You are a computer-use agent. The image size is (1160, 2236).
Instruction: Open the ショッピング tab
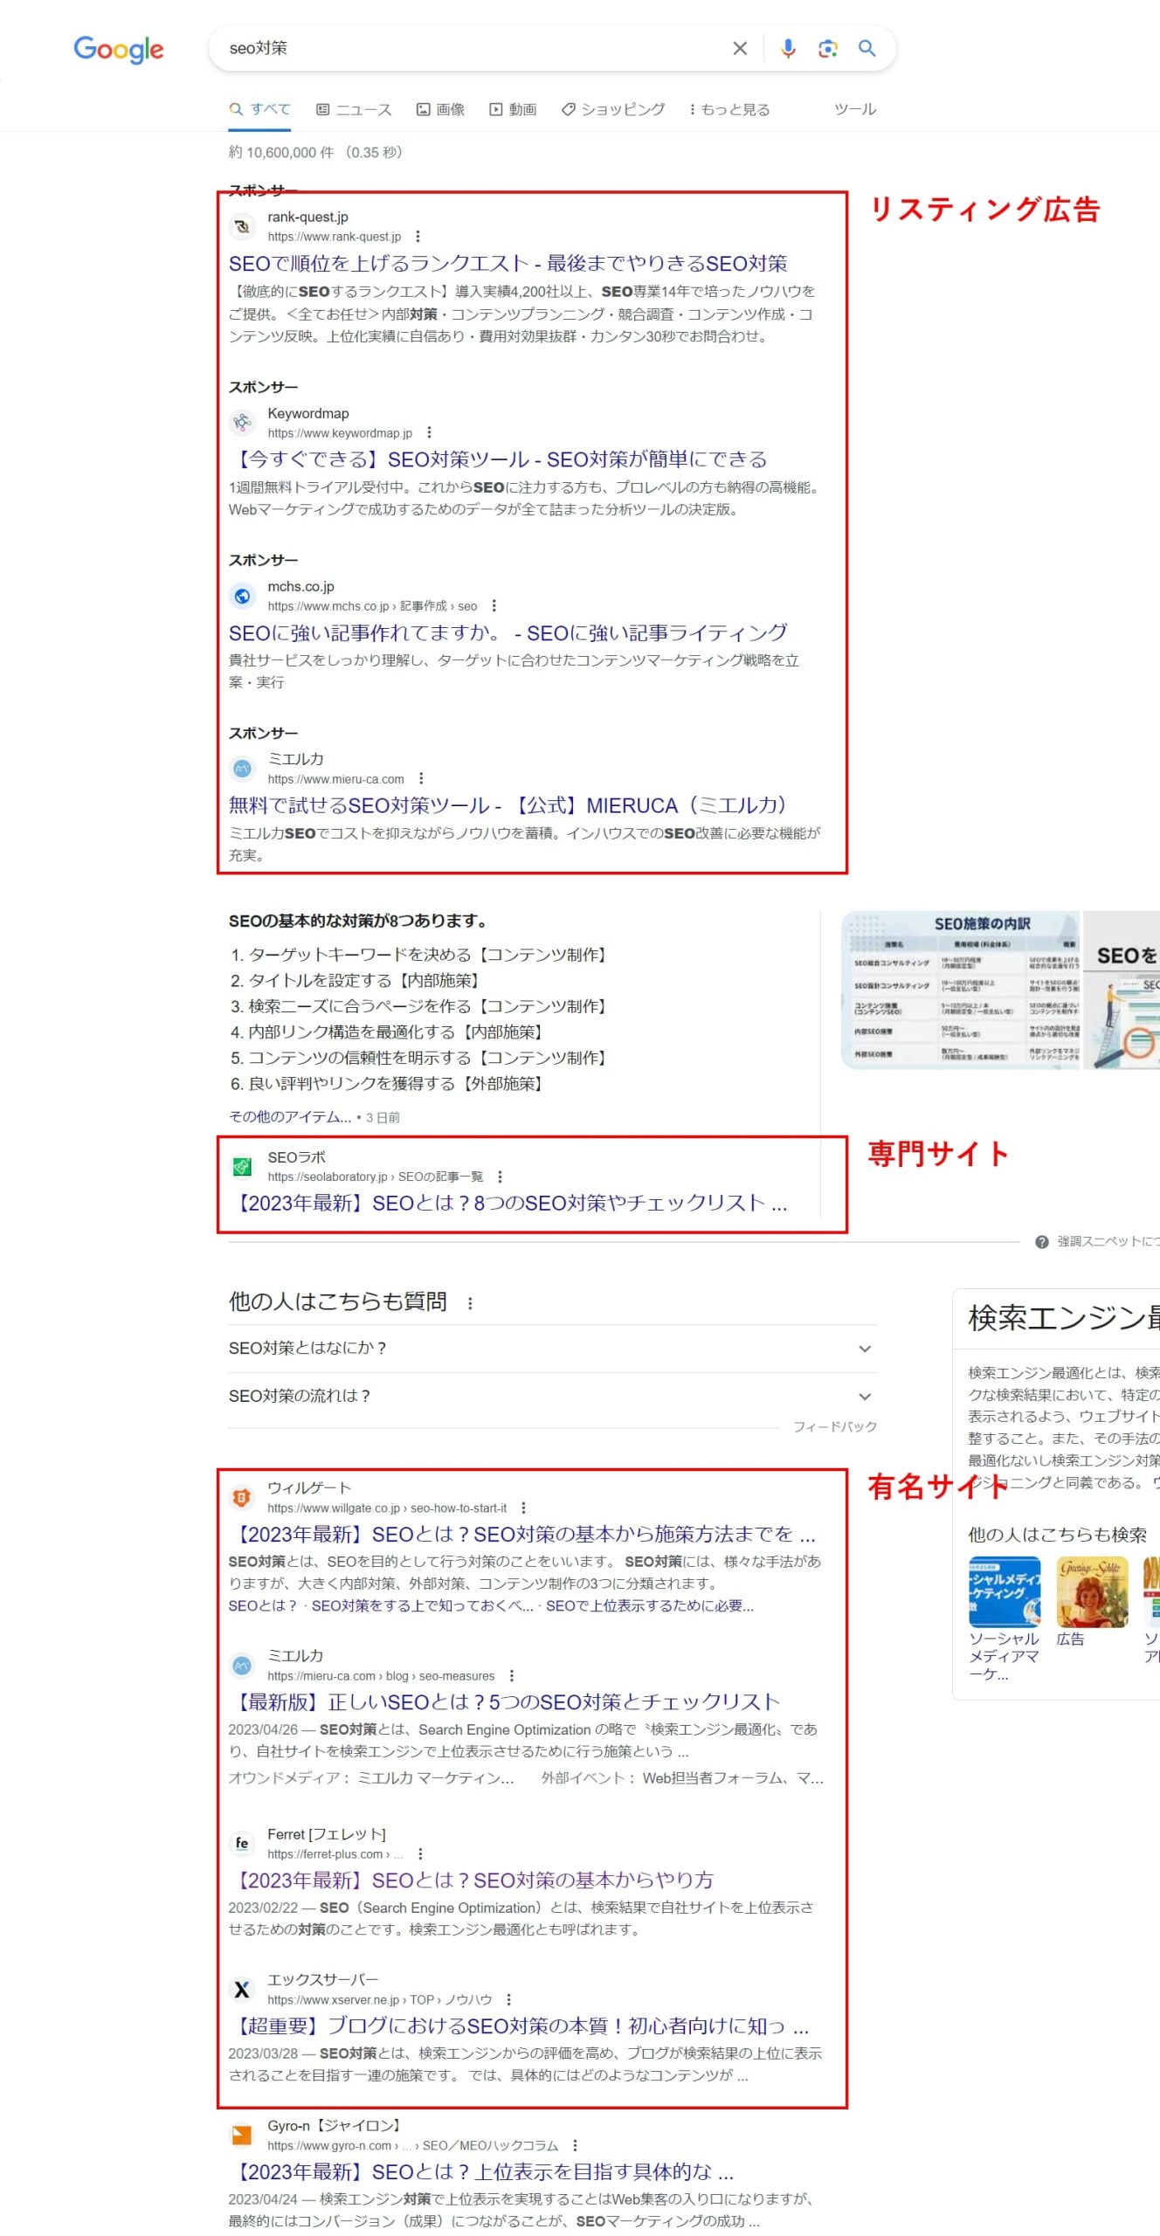pyautogui.click(x=613, y=109)
